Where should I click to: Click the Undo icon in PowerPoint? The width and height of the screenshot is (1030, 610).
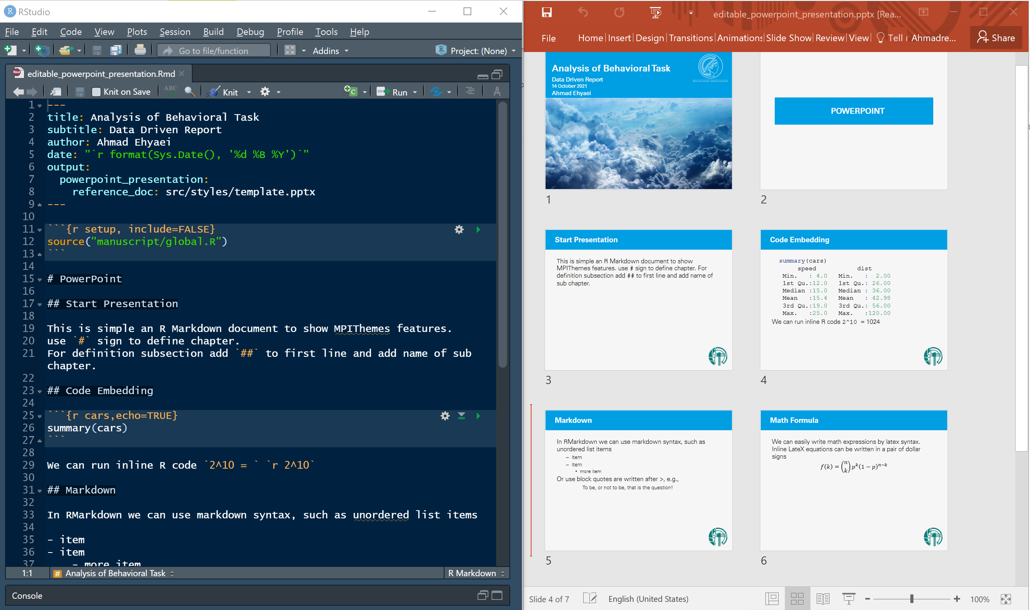pos(583,12)
